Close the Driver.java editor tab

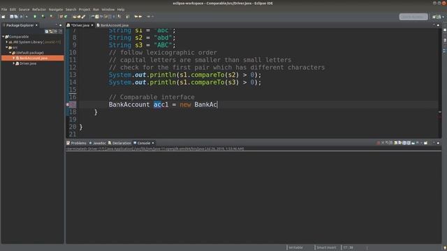tap(92, 25)
